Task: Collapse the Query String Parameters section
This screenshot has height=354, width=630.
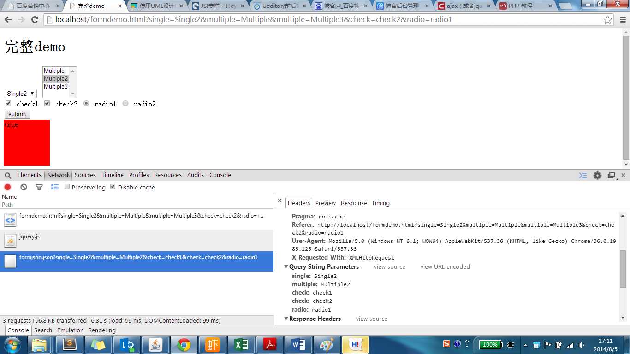Action: click(286, 267)
